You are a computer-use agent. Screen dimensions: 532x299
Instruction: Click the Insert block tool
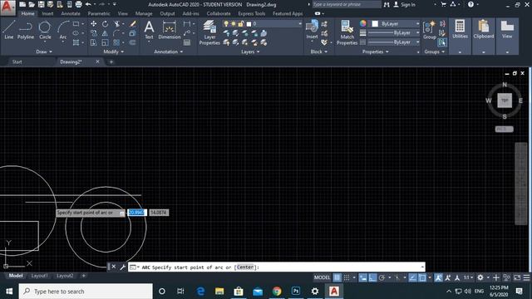tap(312, 30)
